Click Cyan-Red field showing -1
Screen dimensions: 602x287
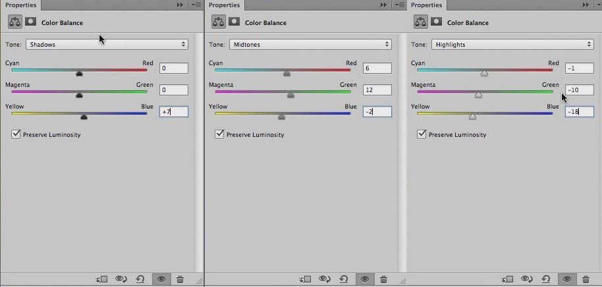[x=580, y=68]
